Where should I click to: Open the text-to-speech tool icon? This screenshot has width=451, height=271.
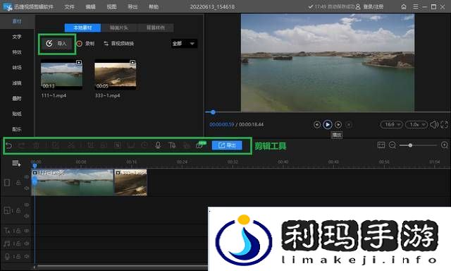point(172,145)
